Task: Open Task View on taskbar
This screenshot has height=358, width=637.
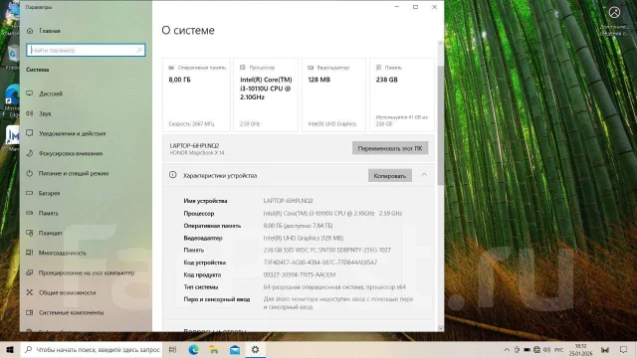Action: coord(172,349)
